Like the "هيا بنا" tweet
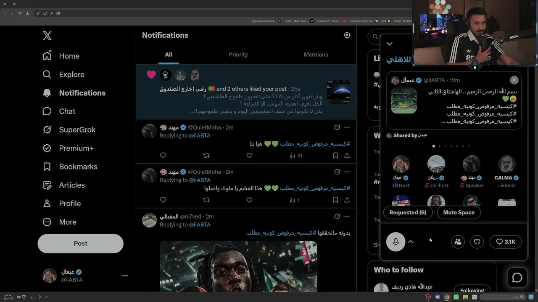Image resolution: width=538 pixels, height=302 pixels. pyautogui.click(x=249, y=156)
